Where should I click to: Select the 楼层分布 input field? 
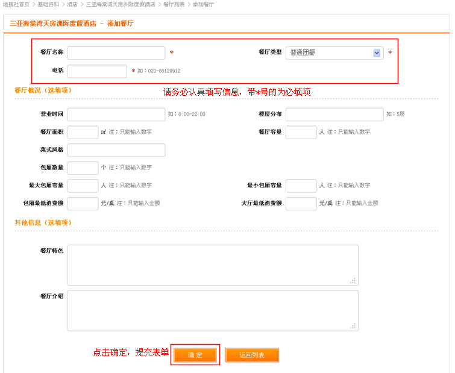334,114
